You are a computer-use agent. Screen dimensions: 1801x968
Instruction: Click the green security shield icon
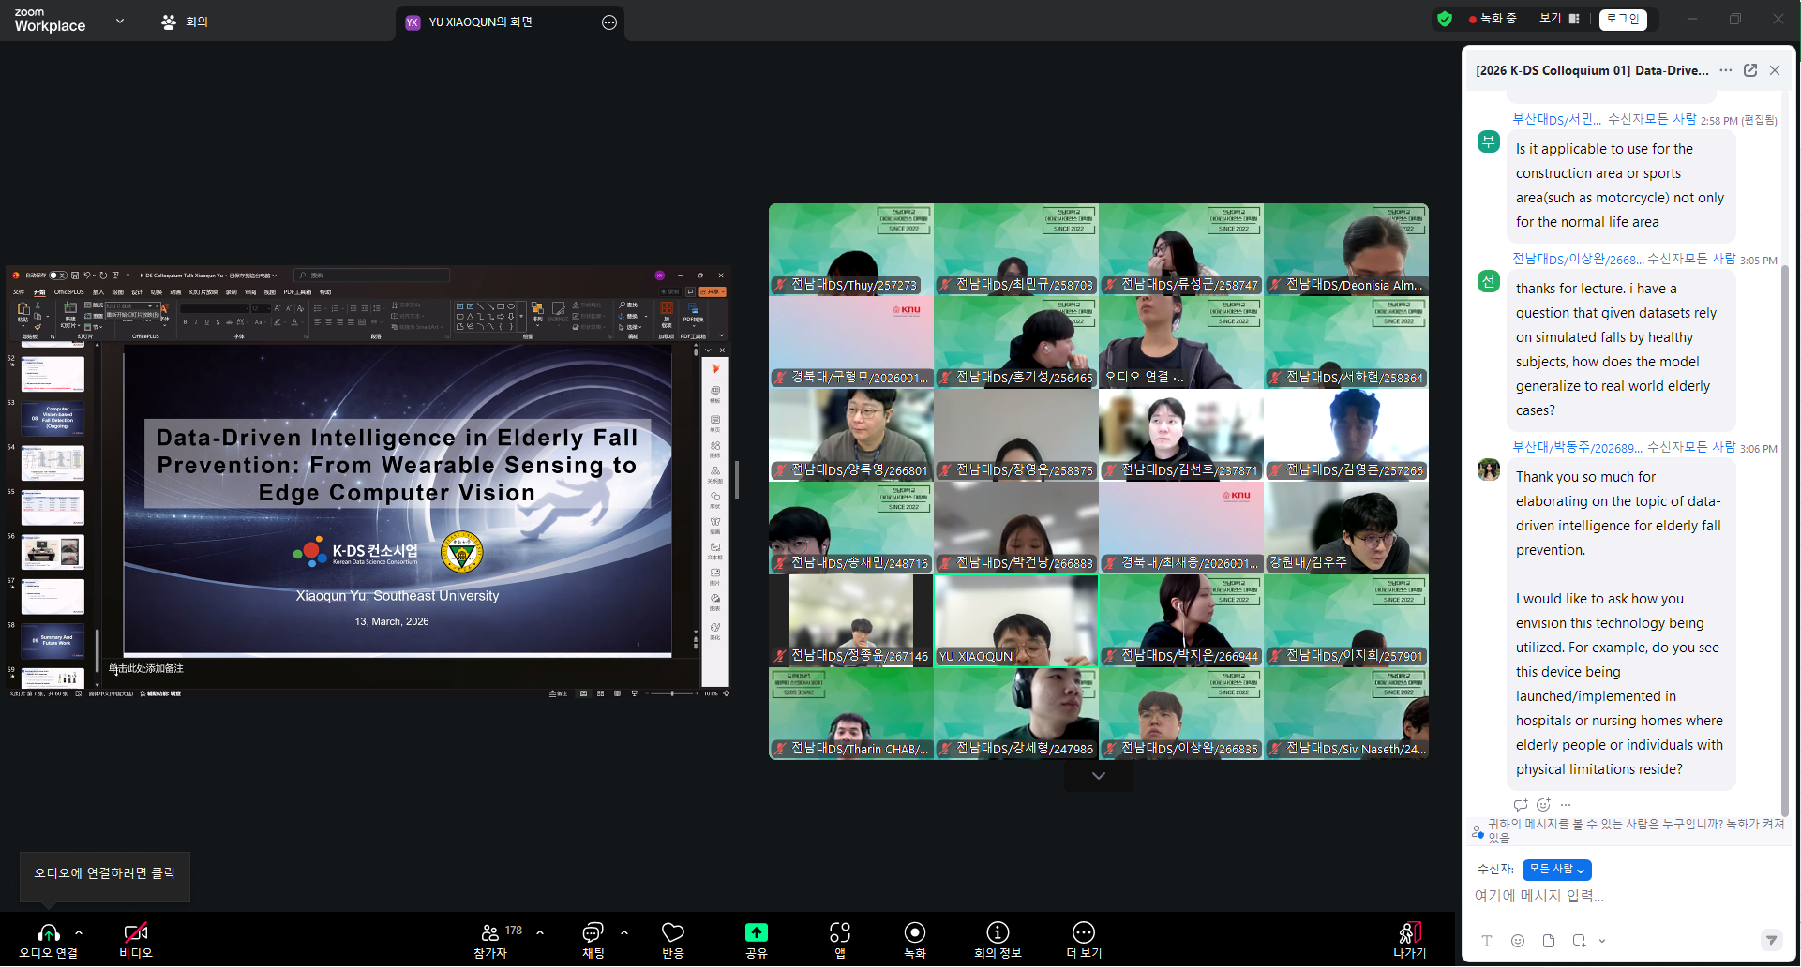point(1445,19)
